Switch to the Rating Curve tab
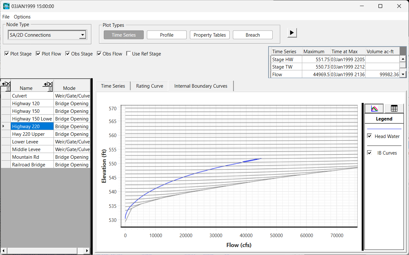Image resolution: width=409 pixels, height=255 pixels. click(x=149, y=86)
